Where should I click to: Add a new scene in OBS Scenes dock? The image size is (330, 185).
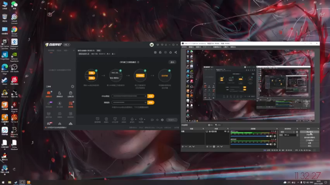coord(183,147)
